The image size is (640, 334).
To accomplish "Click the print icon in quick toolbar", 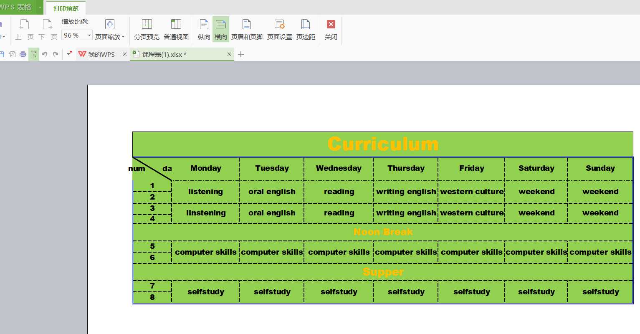I will coord(23,54).
